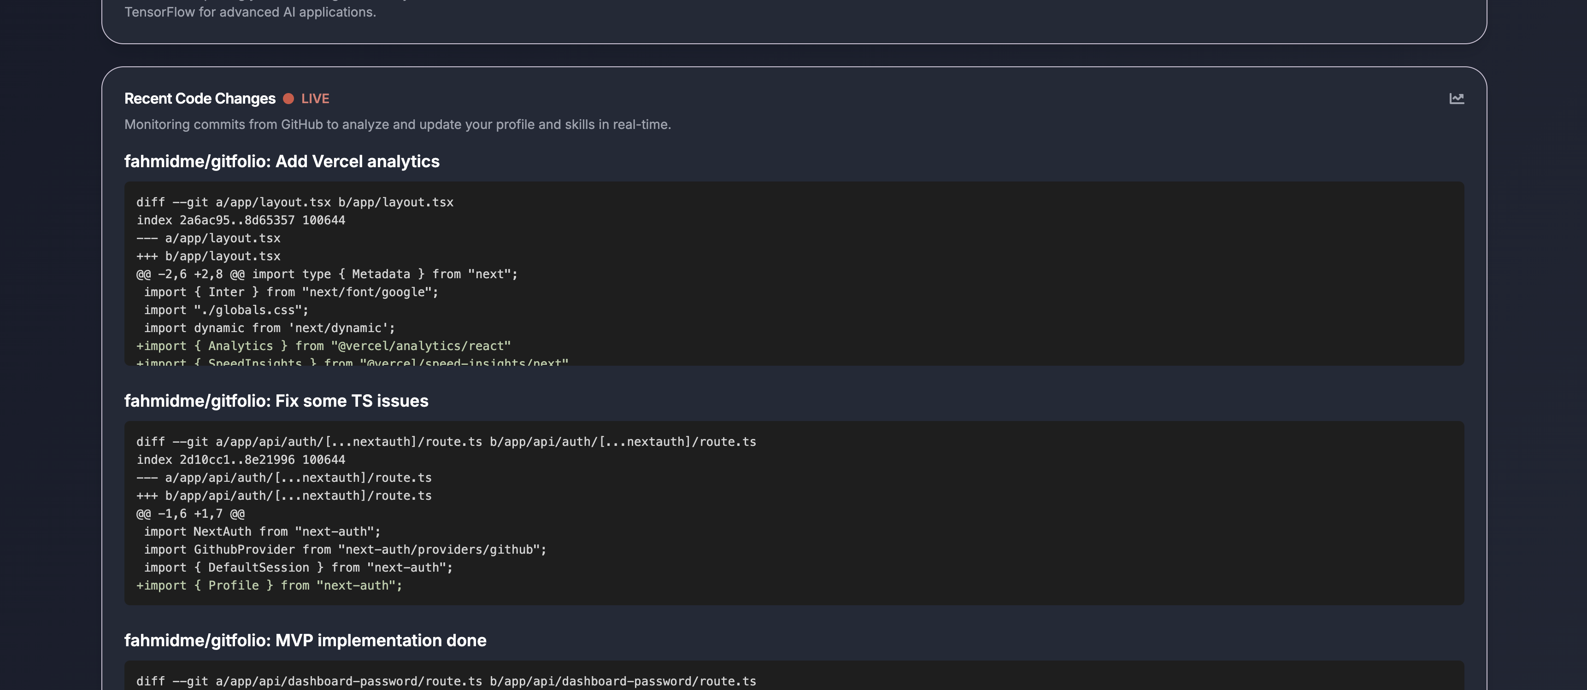Select the added Analytics import line

tap(323, 346)
